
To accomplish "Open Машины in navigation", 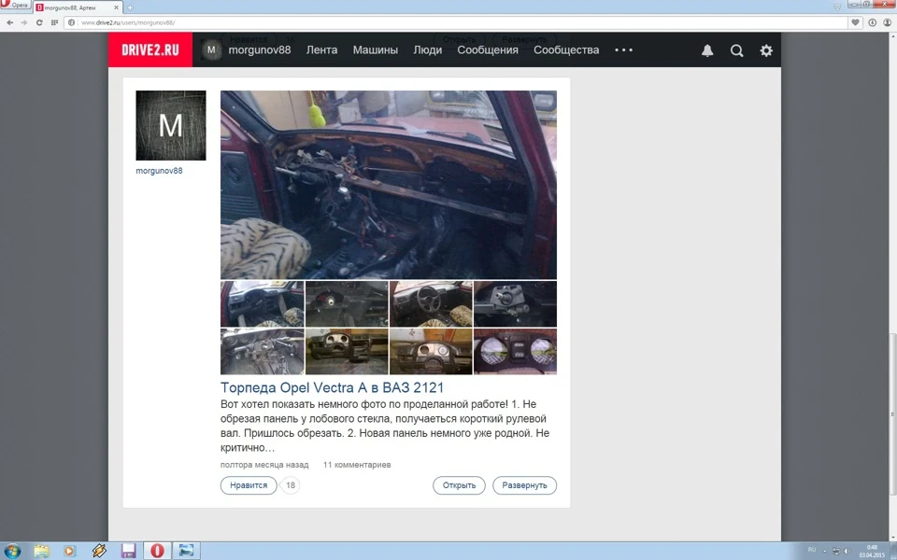I will click(x=376, y=50).
